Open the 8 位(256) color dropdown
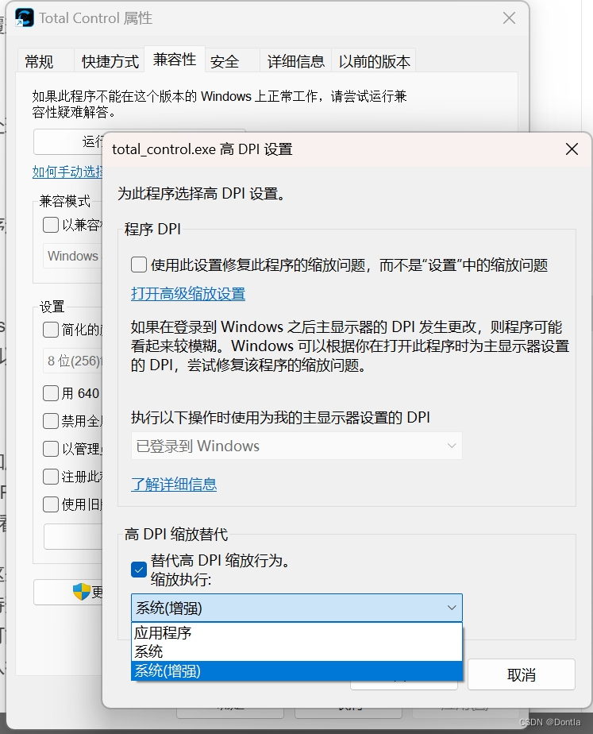Viewport: 593px width, 734px height. (x=72, y=361)
